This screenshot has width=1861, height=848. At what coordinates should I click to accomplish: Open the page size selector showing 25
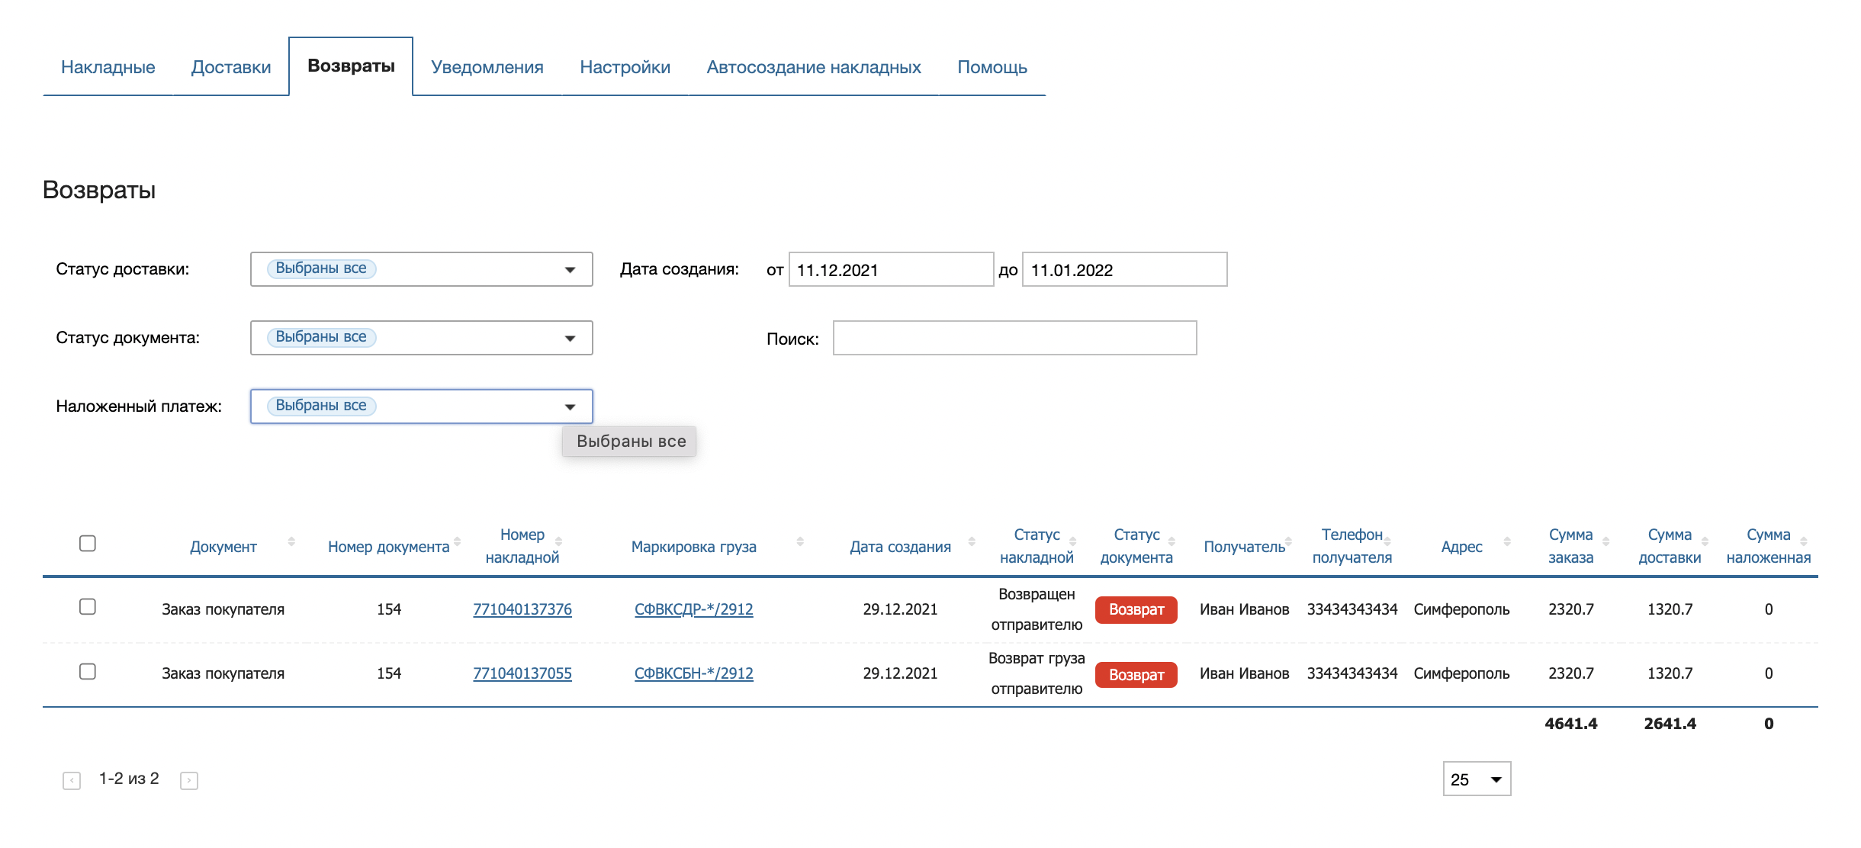click(1477, 778)
